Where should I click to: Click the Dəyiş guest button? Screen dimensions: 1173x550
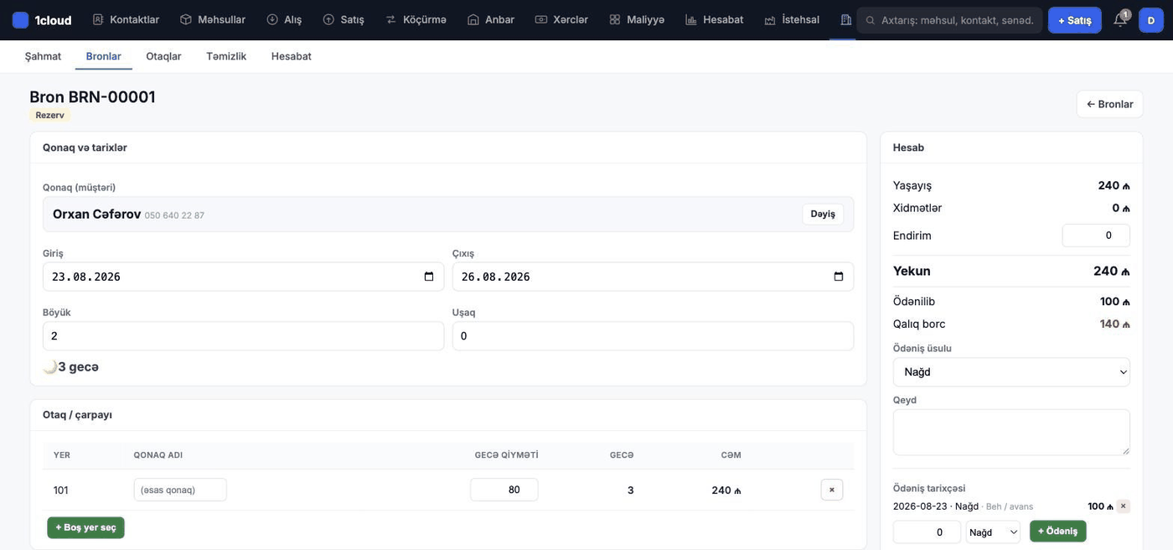pos(823,214)
